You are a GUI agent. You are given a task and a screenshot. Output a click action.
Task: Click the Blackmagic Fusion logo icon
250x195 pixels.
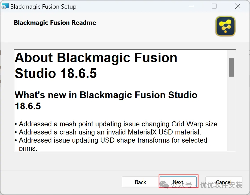(225, 26)
